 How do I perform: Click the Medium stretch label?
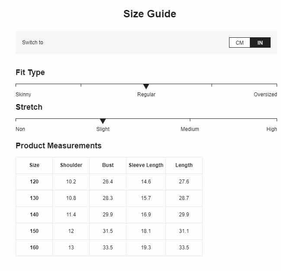[190, 129]
